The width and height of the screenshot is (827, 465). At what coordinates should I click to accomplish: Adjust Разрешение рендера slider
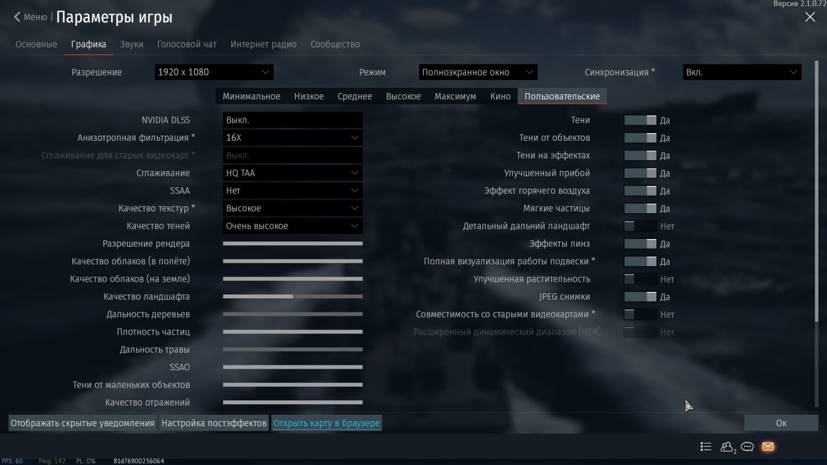pos(293,243)
